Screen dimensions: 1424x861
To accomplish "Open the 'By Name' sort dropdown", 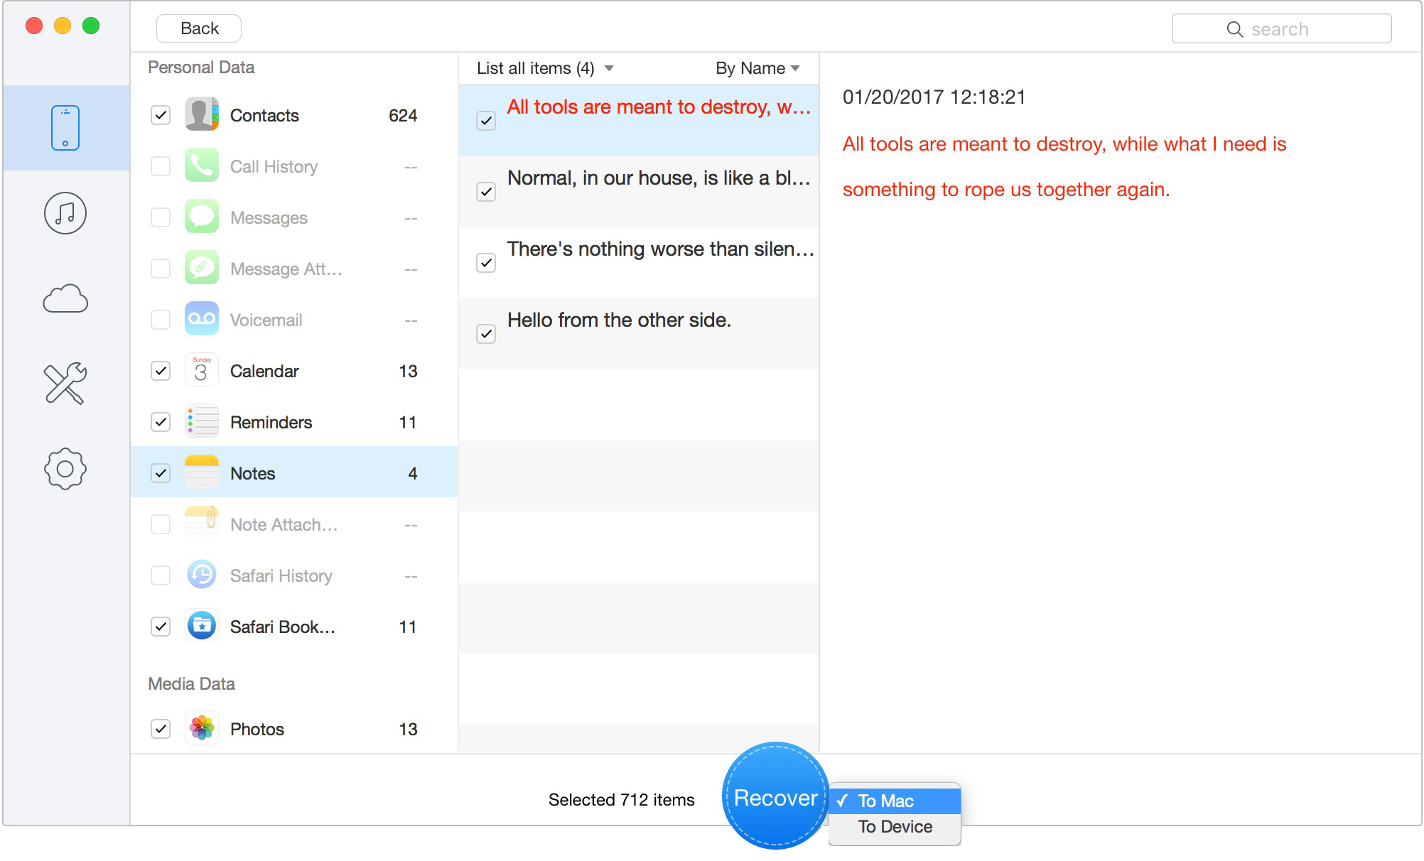I will click(757, 68).
